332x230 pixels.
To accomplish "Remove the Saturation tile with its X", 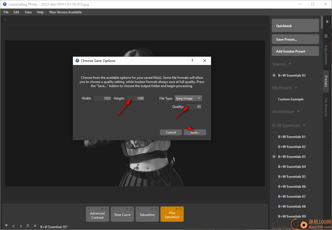I will click(138, 209).
